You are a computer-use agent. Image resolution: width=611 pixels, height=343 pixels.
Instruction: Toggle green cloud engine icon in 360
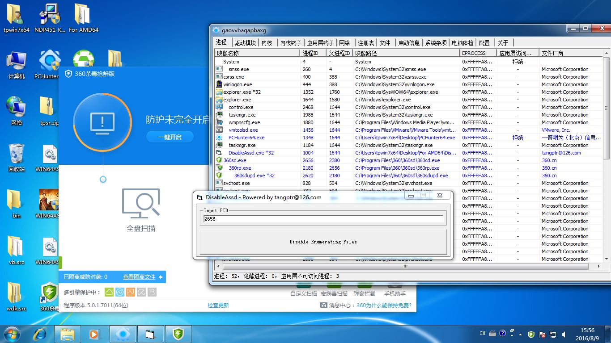(109, 292)
